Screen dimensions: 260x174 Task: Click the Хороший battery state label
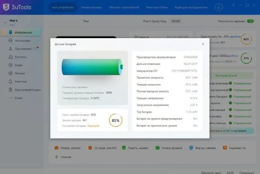[x=93, y=126]
